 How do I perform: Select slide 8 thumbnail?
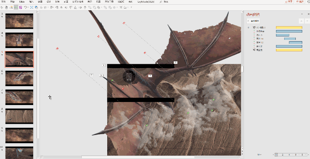pos(19,117)
